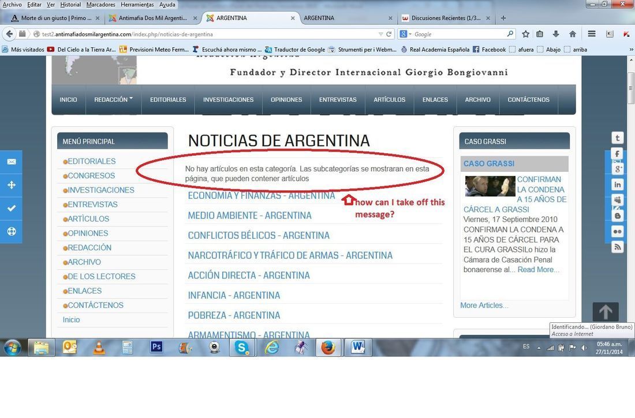Expand the REDACCIÓN dropdown menu
Viewport: 635px width, 418px height.
113,100
